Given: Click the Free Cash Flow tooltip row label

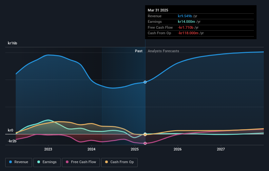Looking at the screenshot, I should pos(160,27).
